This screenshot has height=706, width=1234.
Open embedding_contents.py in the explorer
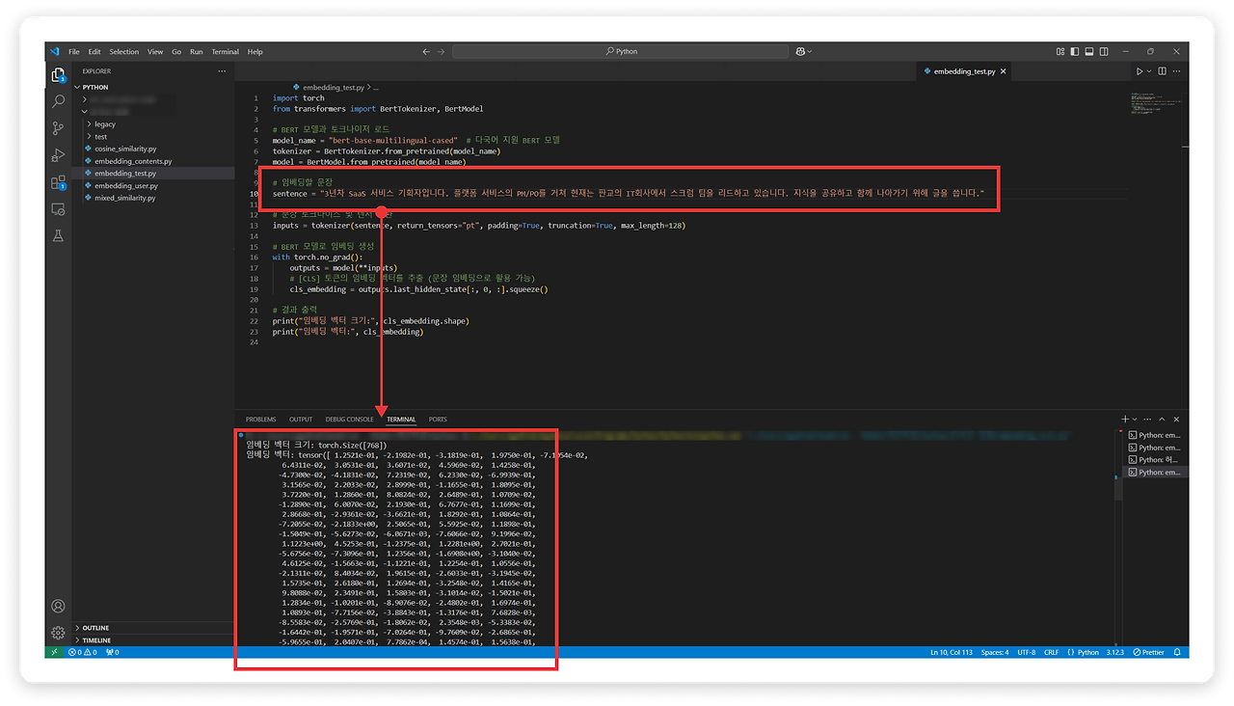152,161
